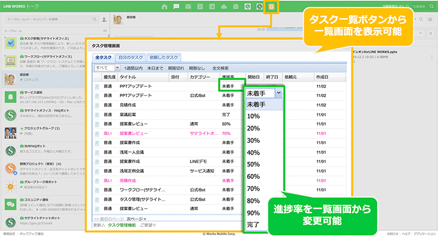Viewport: 438px width, 246px height.
Task: Open the Drive cloud icon
Action: (224, 7)
